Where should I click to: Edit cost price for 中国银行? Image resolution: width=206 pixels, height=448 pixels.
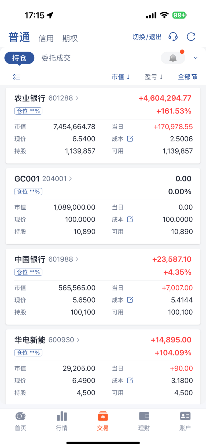point(130,300)
